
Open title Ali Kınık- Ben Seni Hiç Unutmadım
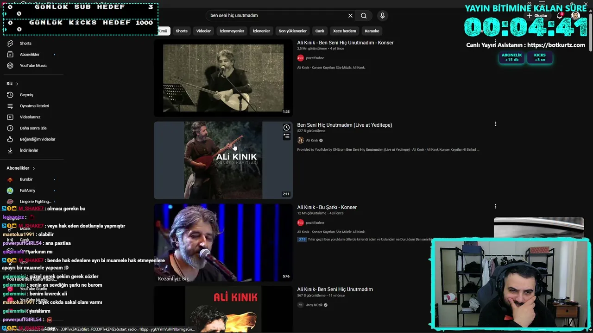335,290
